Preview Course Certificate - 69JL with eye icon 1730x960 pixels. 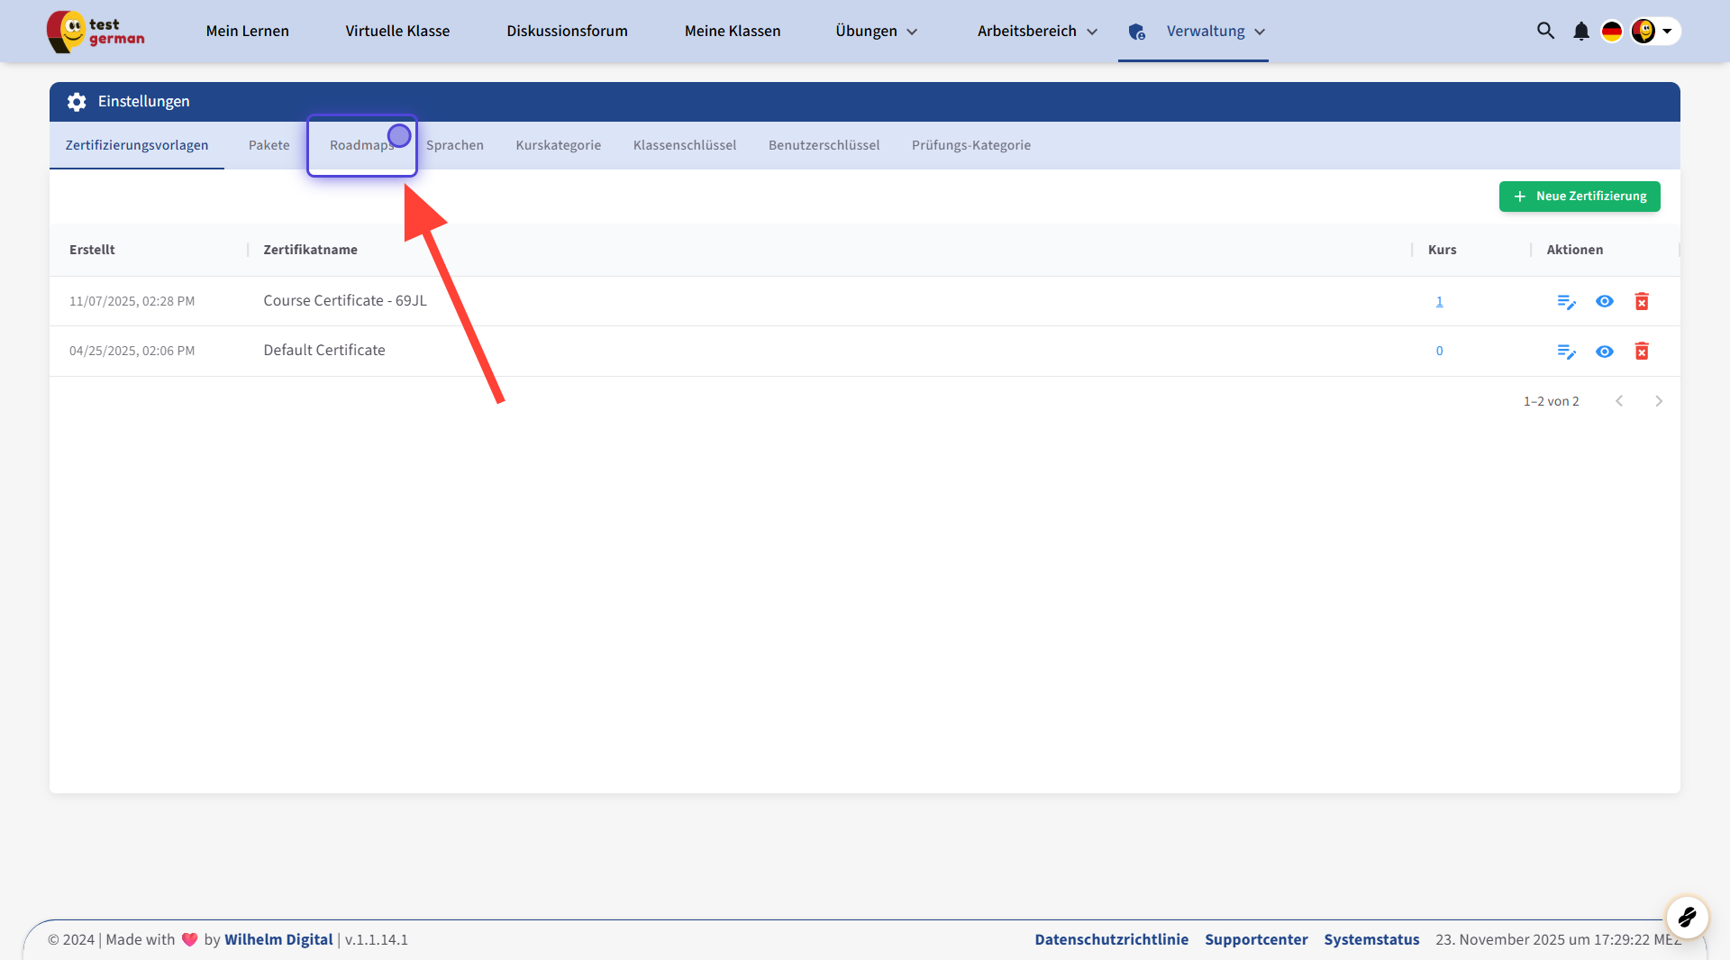point(1604,302)
